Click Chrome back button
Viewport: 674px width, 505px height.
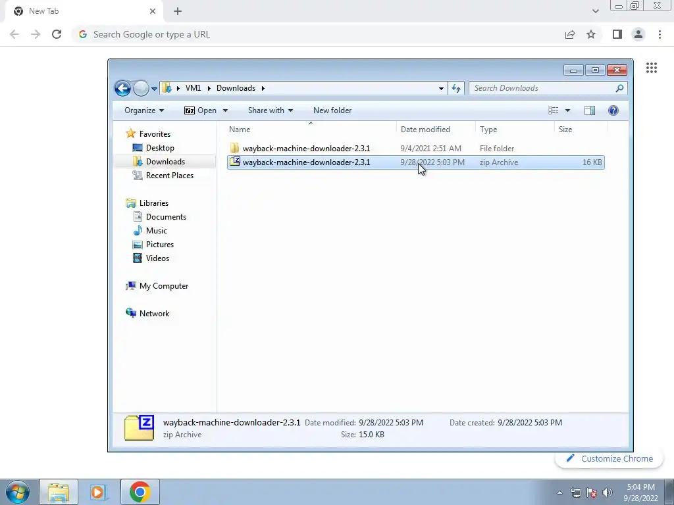point(14,34)
